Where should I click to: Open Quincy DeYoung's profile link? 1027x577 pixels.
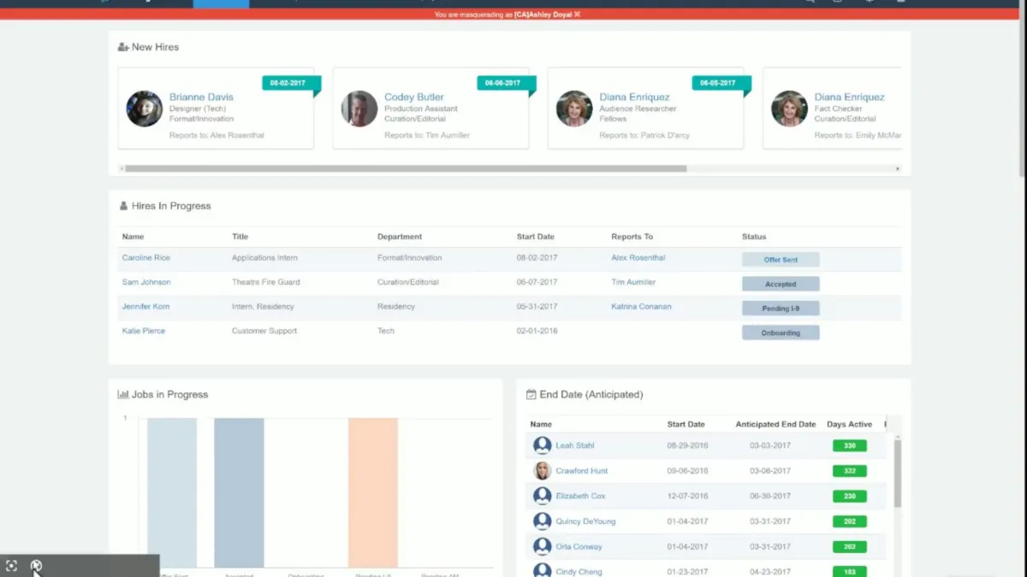click(585, 521)
